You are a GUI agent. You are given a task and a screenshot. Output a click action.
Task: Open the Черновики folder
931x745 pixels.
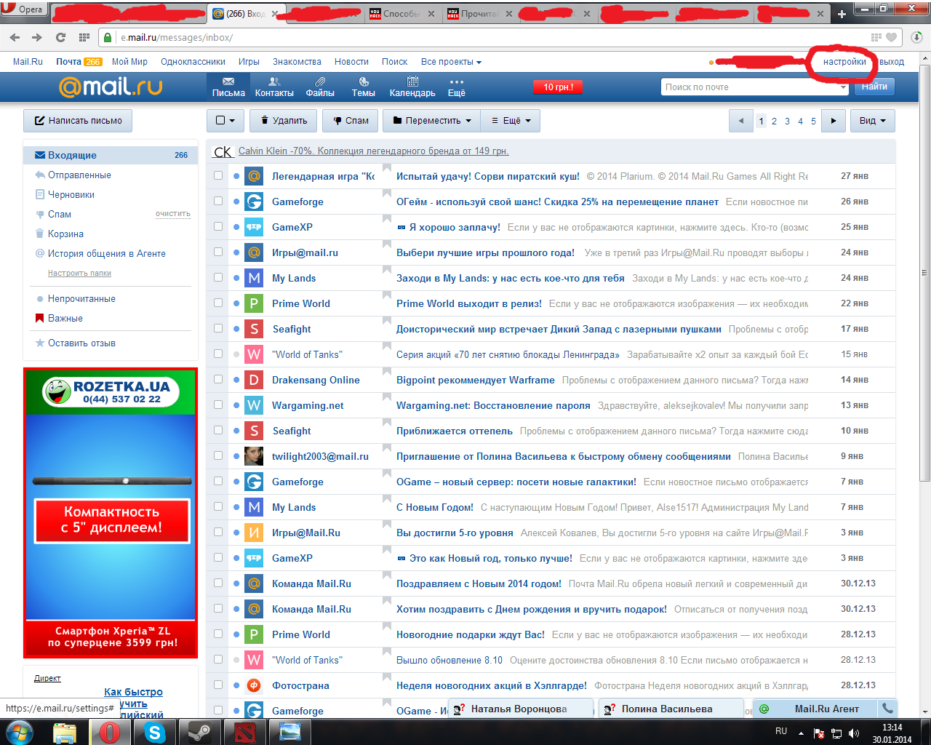pos(71,194)
